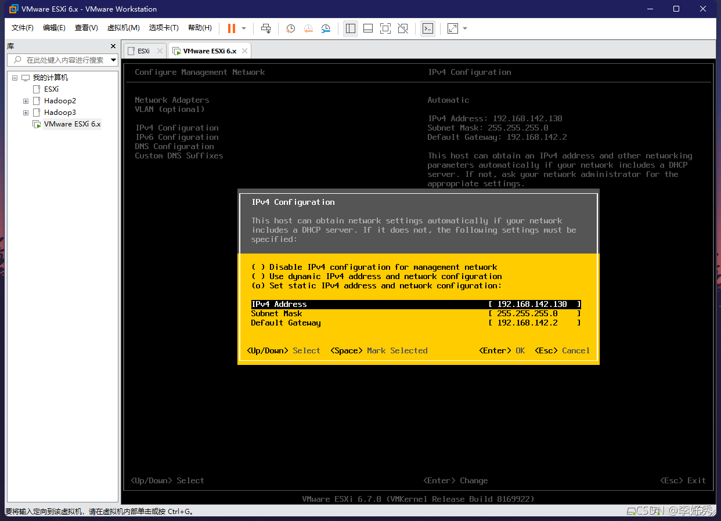
Task: Click the send Ctrl+Alt+Del toolbar icon
Action: 266,28
